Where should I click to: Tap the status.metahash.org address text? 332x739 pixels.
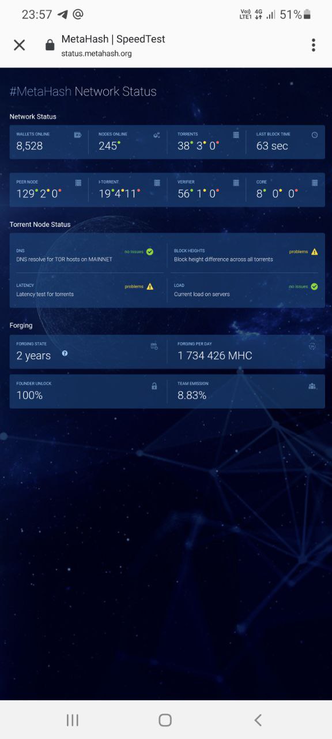coord(97,54)
